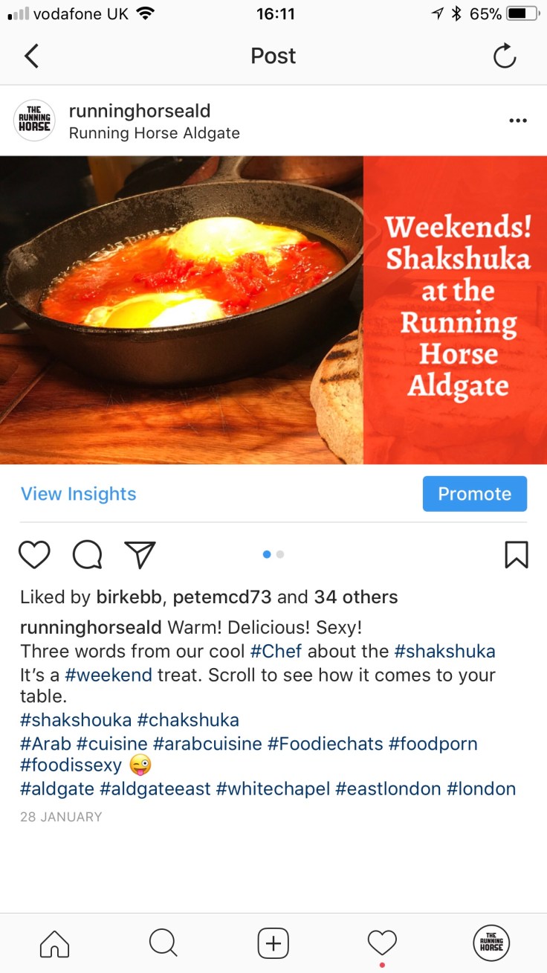Tap the back arrow in Post header
Viewport: 547px width, 973px height.
(x=31, y=56)
